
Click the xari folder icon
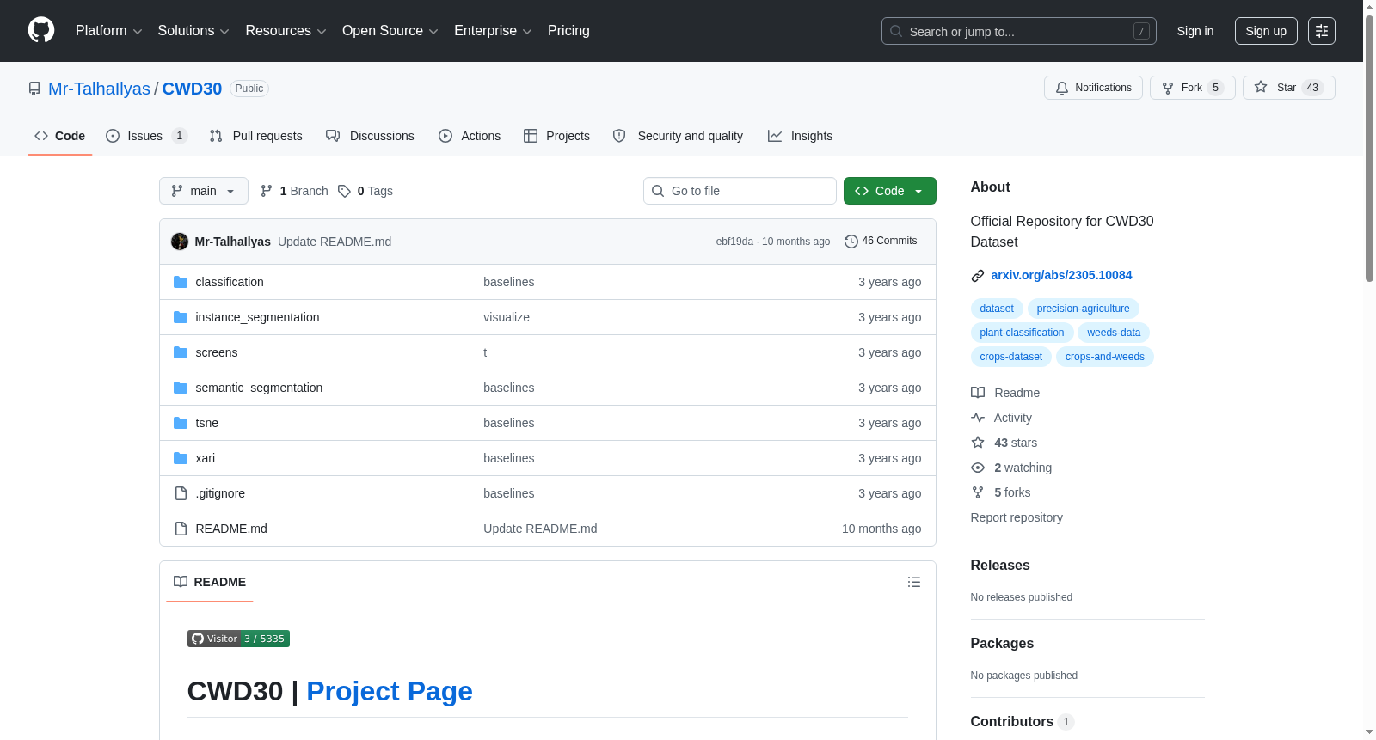point(181,458)
